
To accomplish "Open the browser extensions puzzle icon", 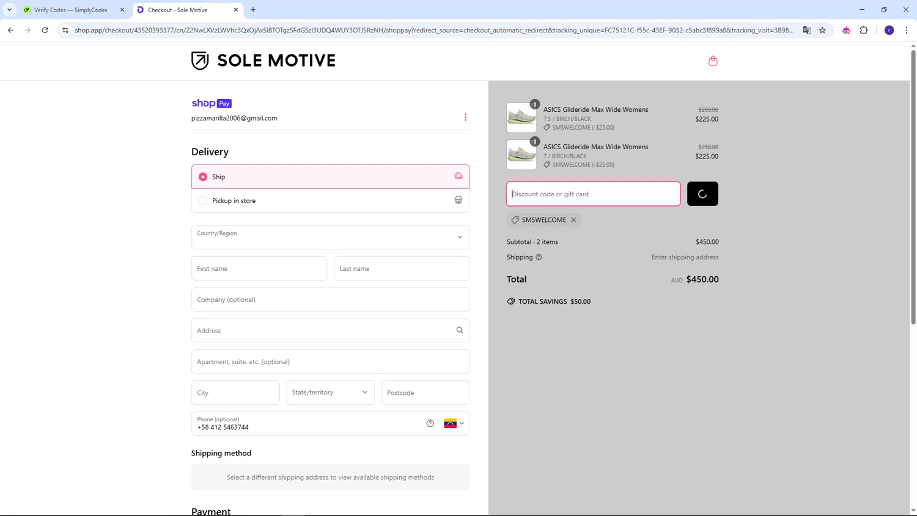I will pos(864,30).
